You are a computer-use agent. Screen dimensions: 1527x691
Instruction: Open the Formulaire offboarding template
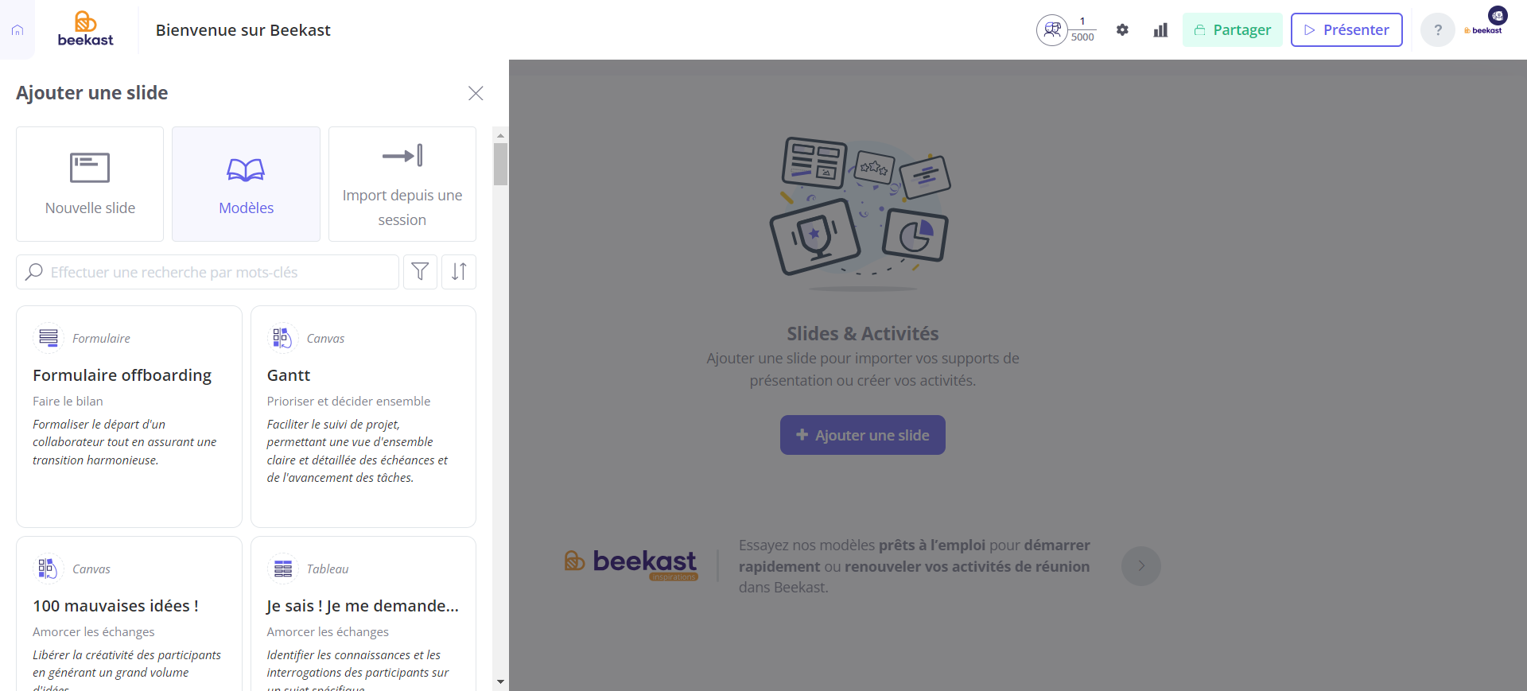(x=129, y=417)
